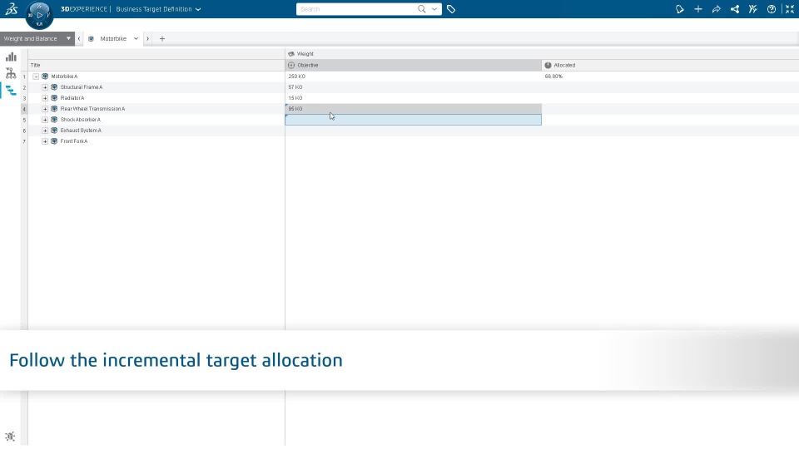Expand the Exhaust System A node
Screen dimensions: 799x449
click(45, 131)
